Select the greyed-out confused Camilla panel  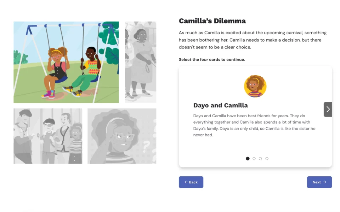(122, 136)
